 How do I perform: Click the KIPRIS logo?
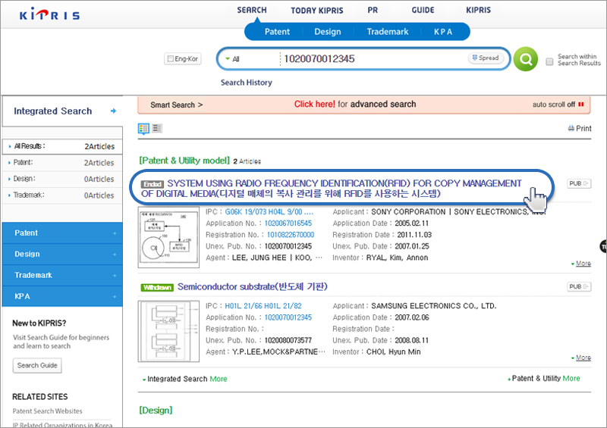click(49, 14)
